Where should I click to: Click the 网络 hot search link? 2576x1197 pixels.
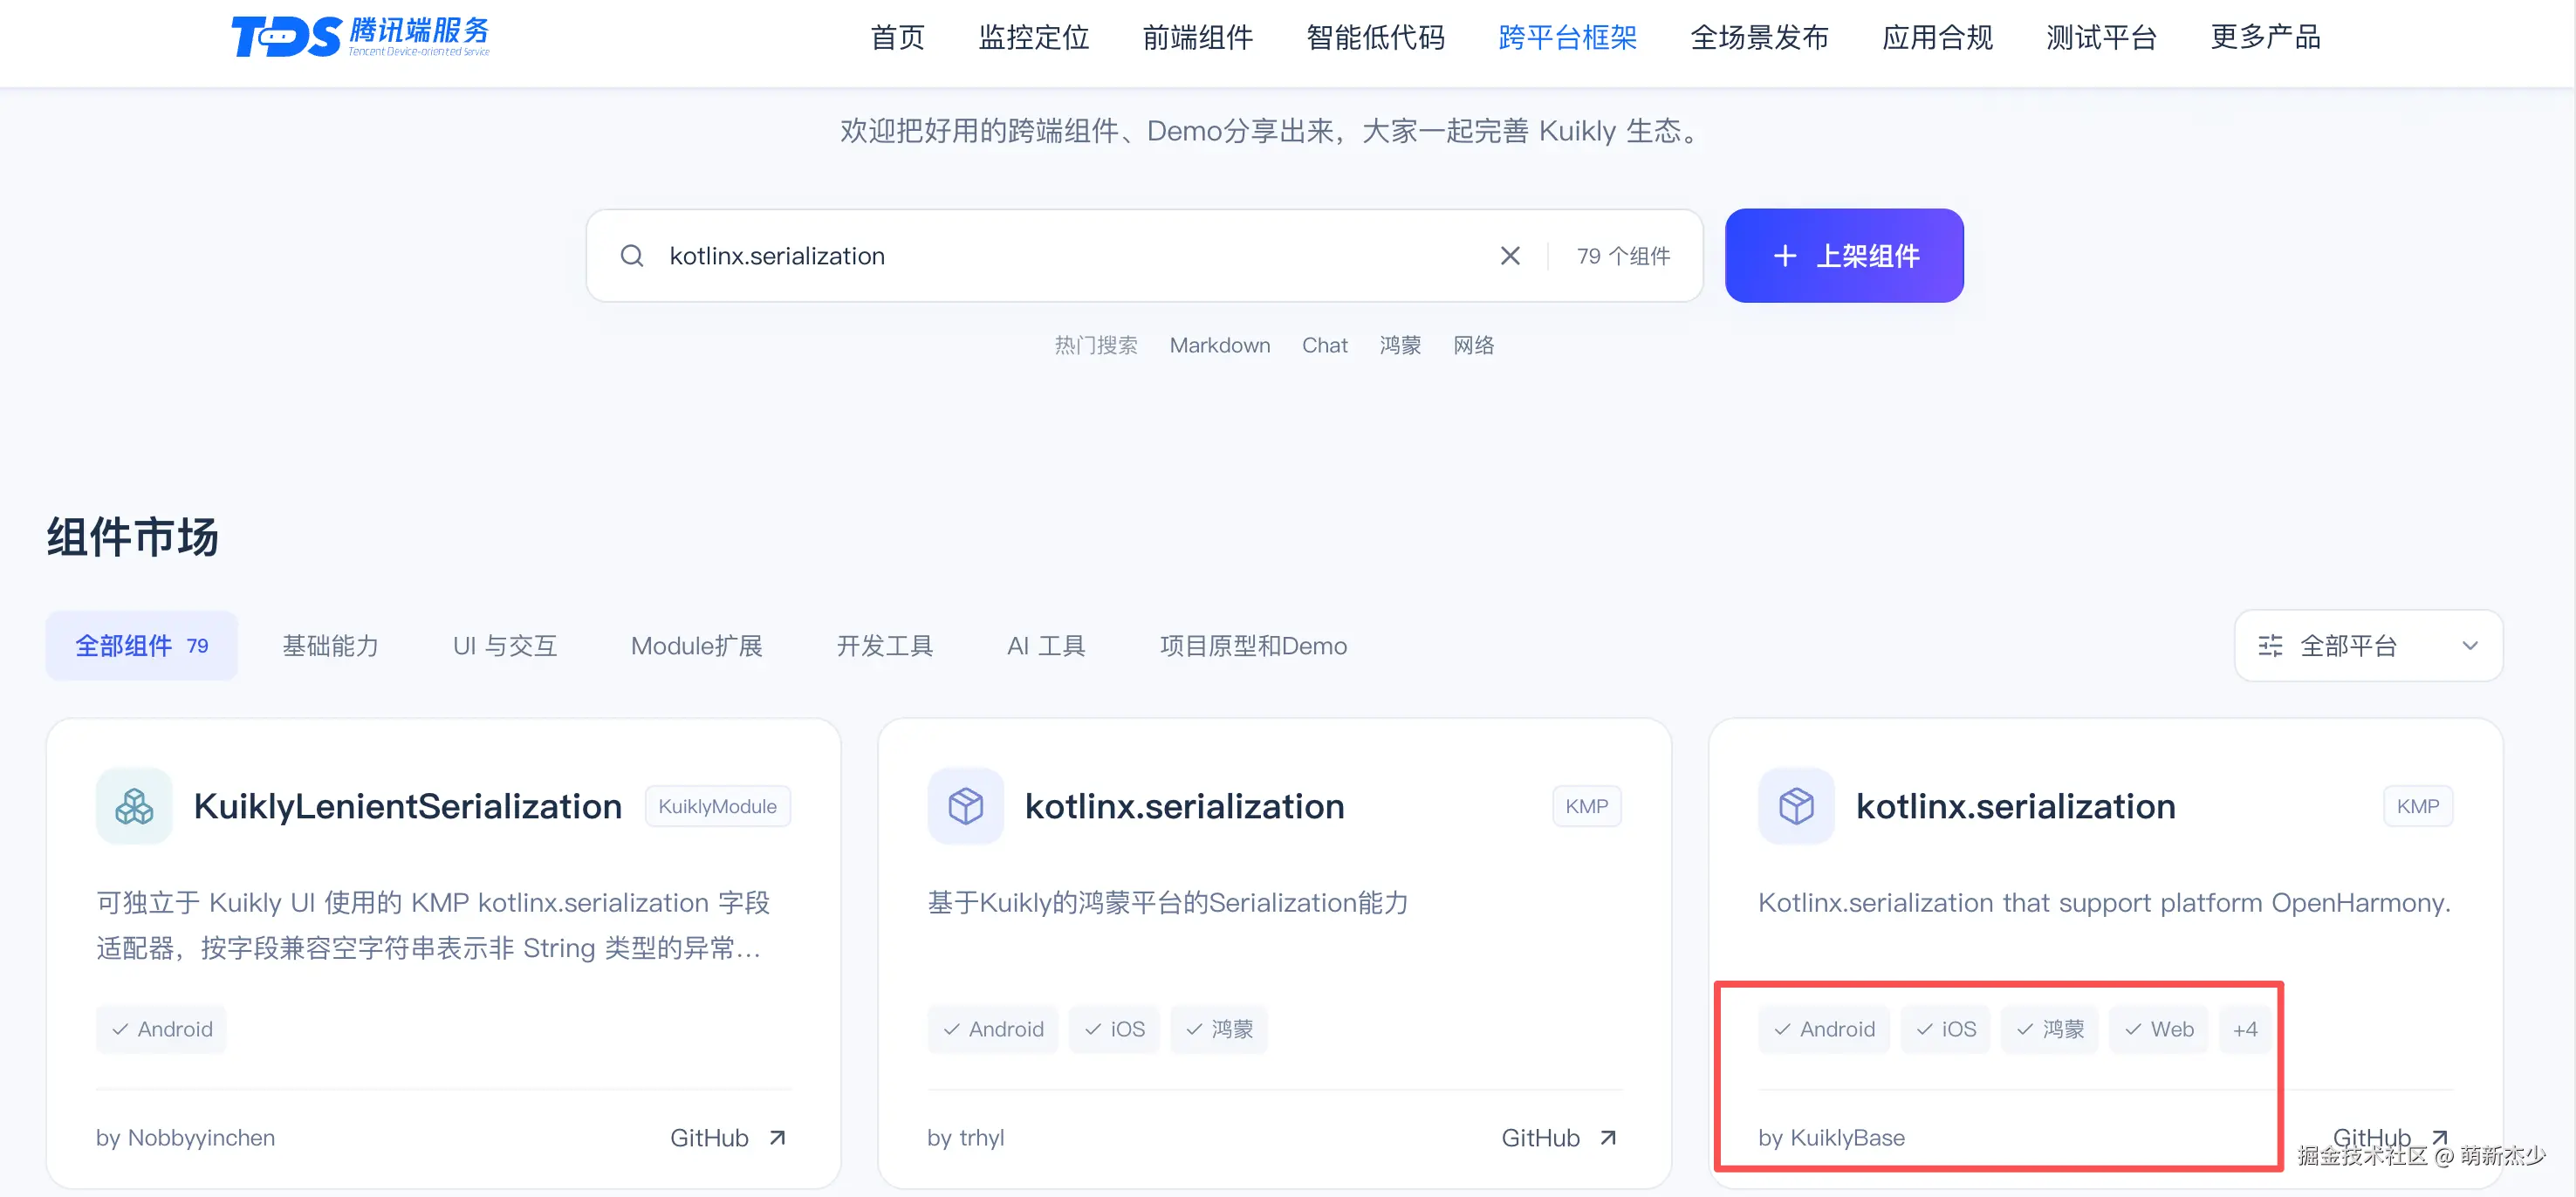[x=1473, y=345]
